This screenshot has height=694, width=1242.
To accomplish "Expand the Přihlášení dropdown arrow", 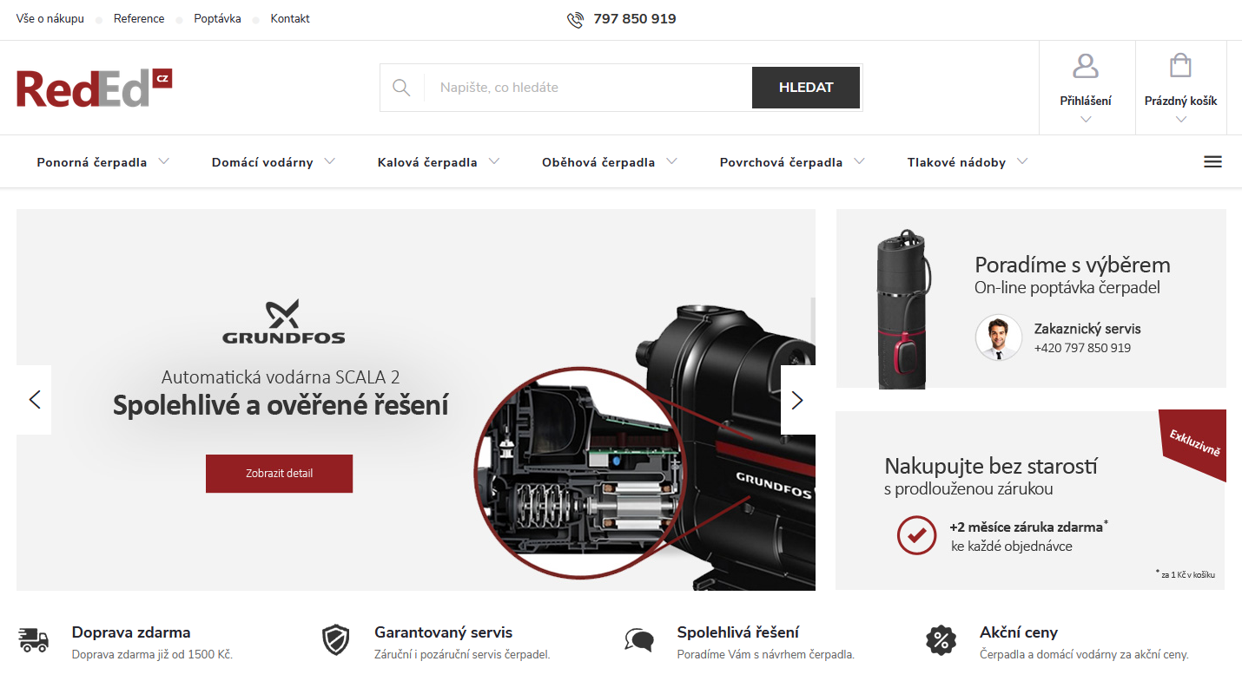I will [x=1086, y=120].
